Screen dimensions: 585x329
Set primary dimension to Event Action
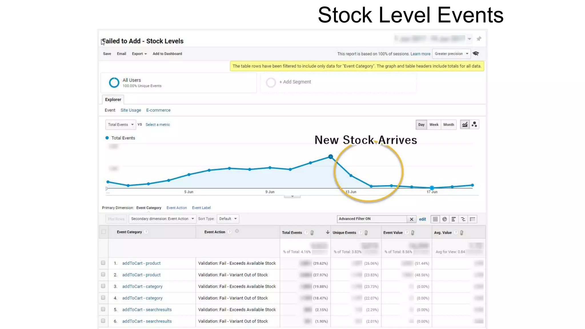(177, 208)
